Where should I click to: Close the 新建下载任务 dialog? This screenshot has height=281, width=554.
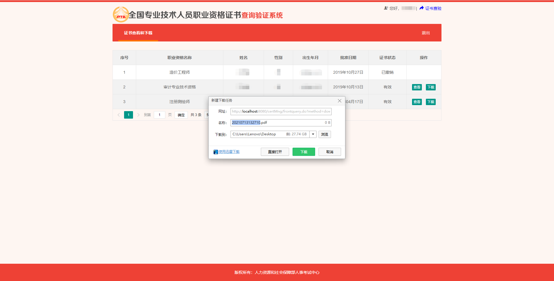340,101
